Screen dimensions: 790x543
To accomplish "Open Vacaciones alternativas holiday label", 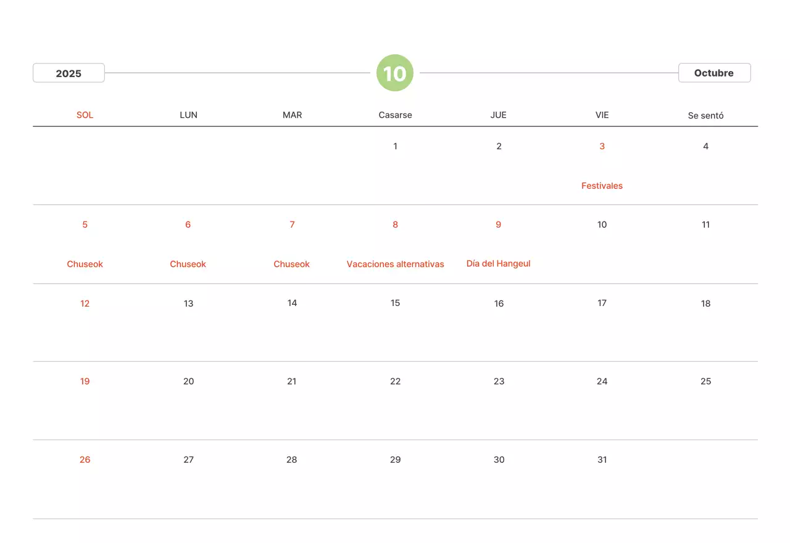I will click(395, 264).
